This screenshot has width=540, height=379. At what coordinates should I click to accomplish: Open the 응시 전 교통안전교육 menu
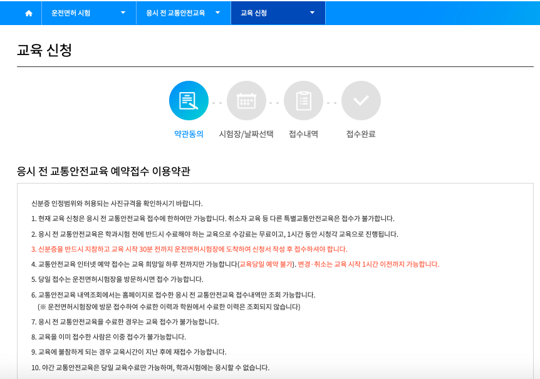pyautogui.click(x=176, y=13)
